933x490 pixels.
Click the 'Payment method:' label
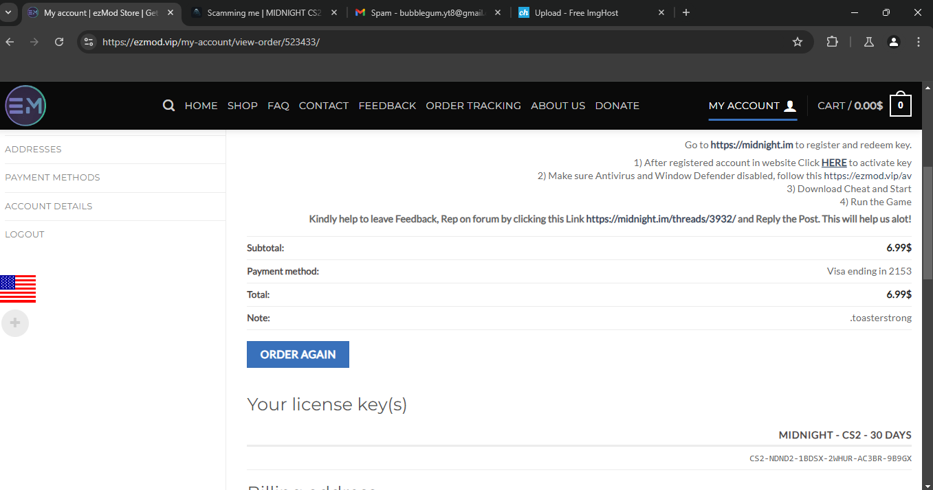(x=283, y=271)
